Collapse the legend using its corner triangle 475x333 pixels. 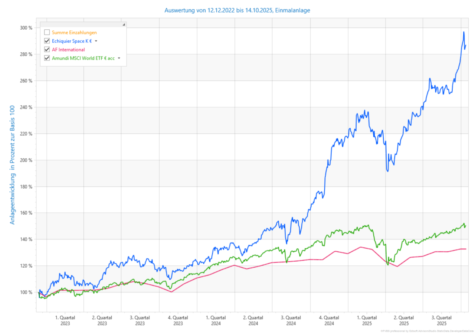pos(124,25)
